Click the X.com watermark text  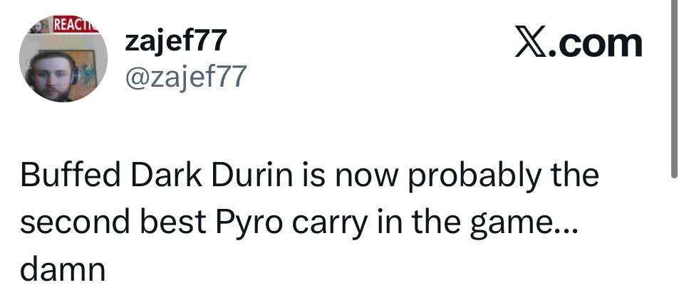coord(579,42)
